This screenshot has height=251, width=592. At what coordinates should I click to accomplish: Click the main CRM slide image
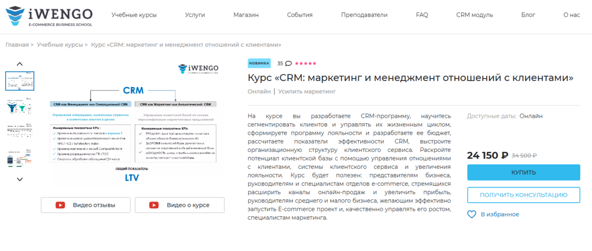(133, 123)
